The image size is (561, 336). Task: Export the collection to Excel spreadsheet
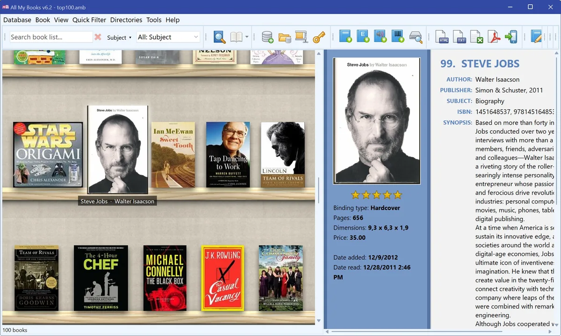[477, 37]
